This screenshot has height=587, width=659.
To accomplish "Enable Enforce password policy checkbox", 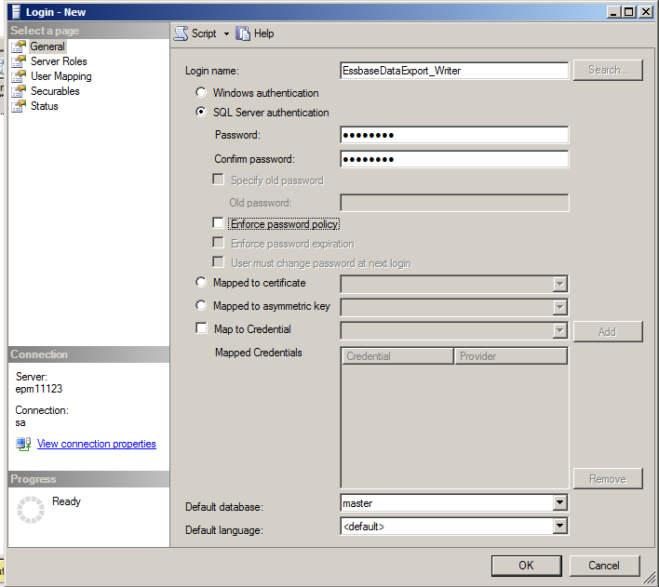I will tap(218, 223).
